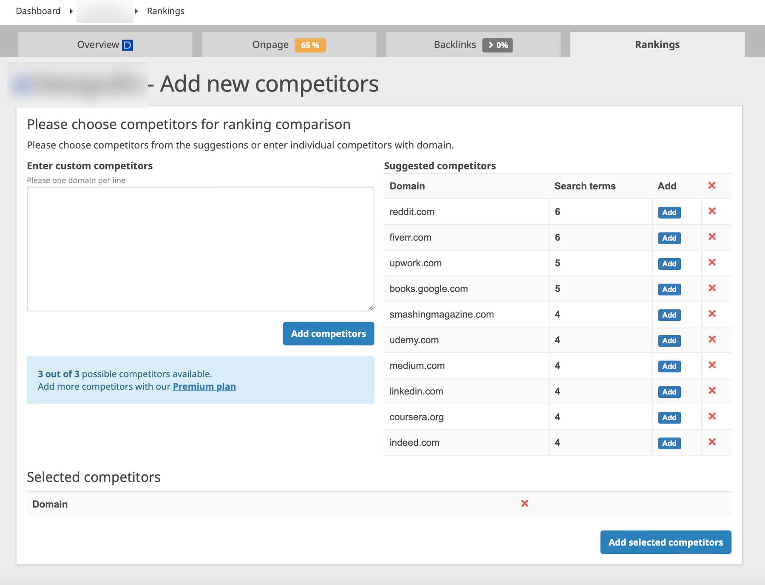Remove fiverr.com from suggested competitors
Image resolution: width=765 pixels, height=585 pixels.
click(712, 237)
